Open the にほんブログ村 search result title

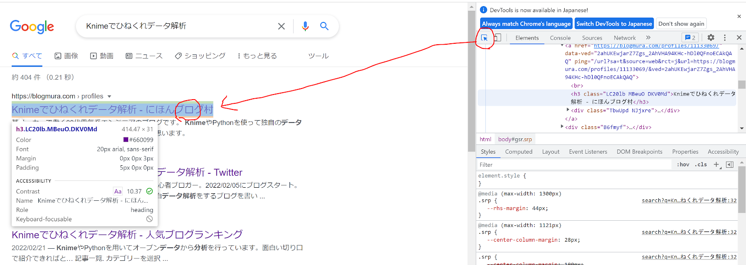(112, 109)
